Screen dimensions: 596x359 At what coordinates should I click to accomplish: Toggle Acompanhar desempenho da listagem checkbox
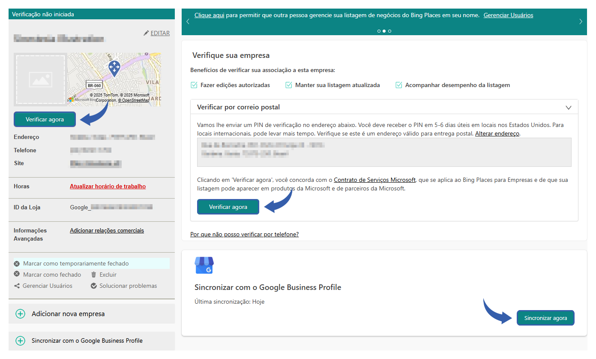[x=399, y=85]
